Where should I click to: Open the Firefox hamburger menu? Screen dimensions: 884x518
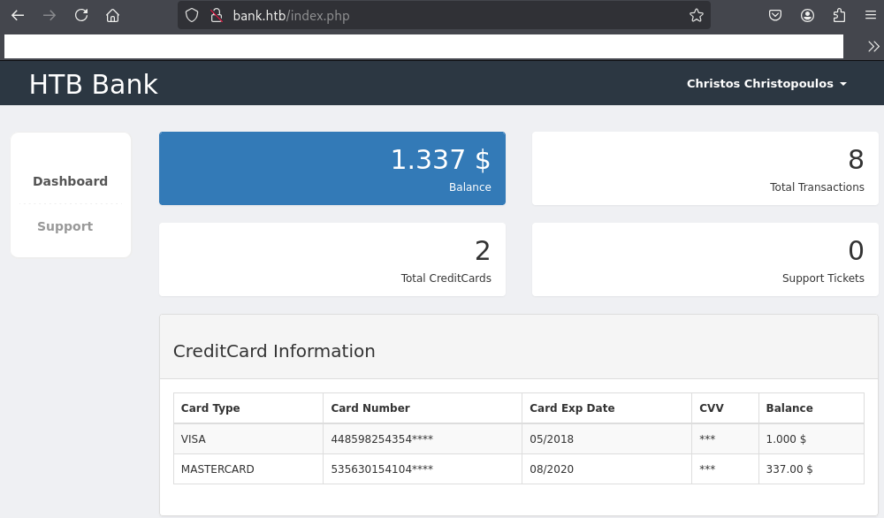[x=870, y=15]
